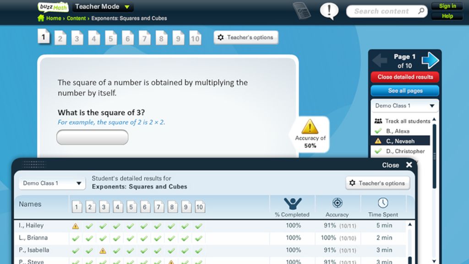This screenshot has width=469, height=264.
Task: Close the detailed results panel
Action: click(397, 165)
